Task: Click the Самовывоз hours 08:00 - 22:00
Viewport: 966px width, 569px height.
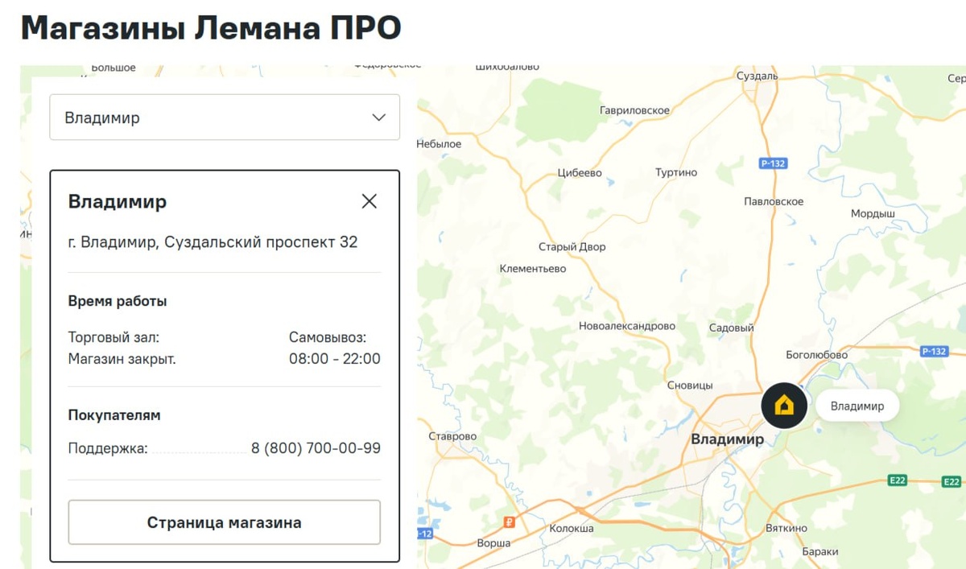Action: (335, 359)
